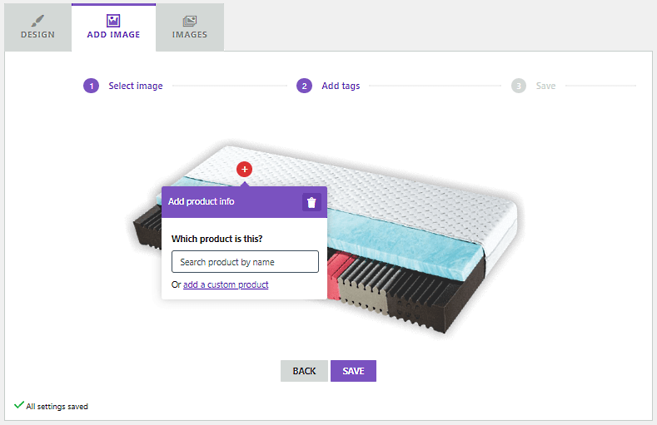
Task: Click the green checkmark status icon
Action: click(18, 406)
